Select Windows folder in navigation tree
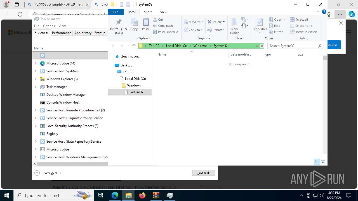This screenshot has height=201, width=358. point(134,85)
